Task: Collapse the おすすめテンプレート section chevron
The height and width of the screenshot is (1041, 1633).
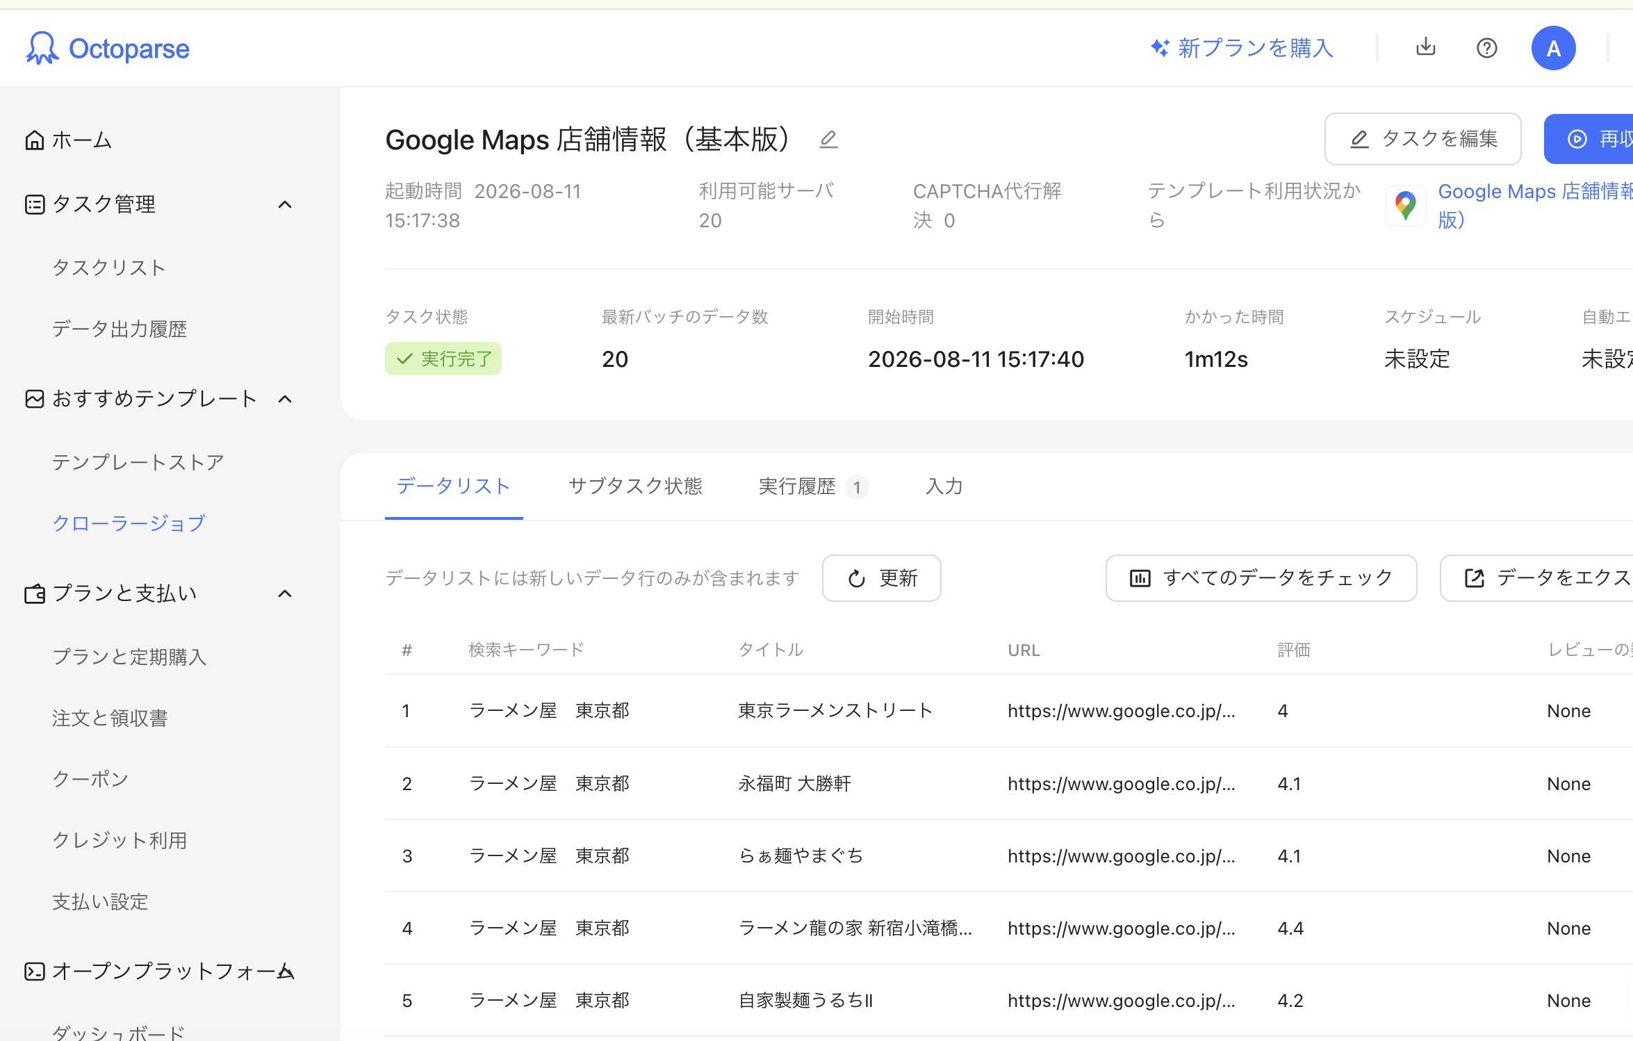Action: click(x=285, y=399)
